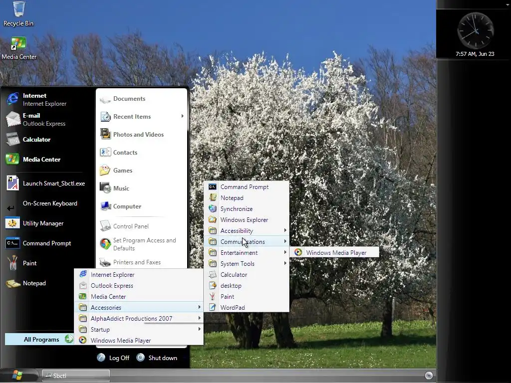This screenshot has height=383, width=511.
Task: Select desktop entry in Accessories submenu
Action: tap(247, 286)
